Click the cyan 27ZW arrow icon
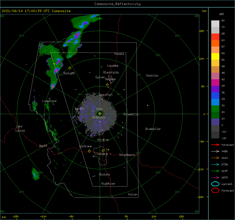This screenshot has height=220, width=235. (x=215, y=165)
